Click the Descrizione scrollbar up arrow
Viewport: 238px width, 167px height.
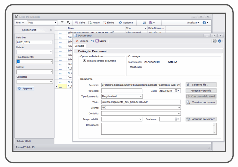(214, 125)
